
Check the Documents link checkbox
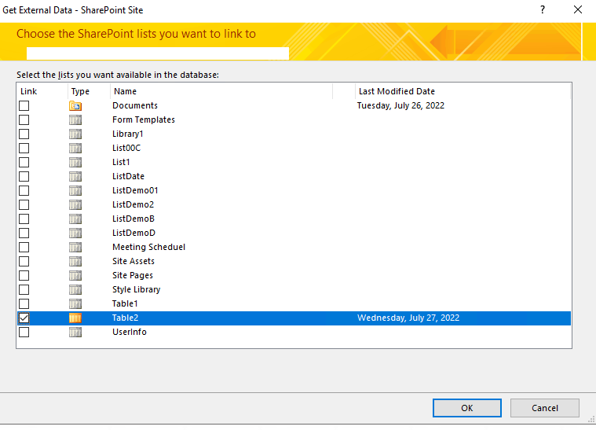coord(24,106)
